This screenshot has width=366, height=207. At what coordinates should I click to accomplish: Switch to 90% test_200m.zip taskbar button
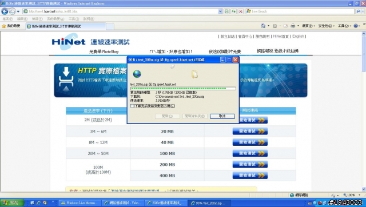click(209, 203)
